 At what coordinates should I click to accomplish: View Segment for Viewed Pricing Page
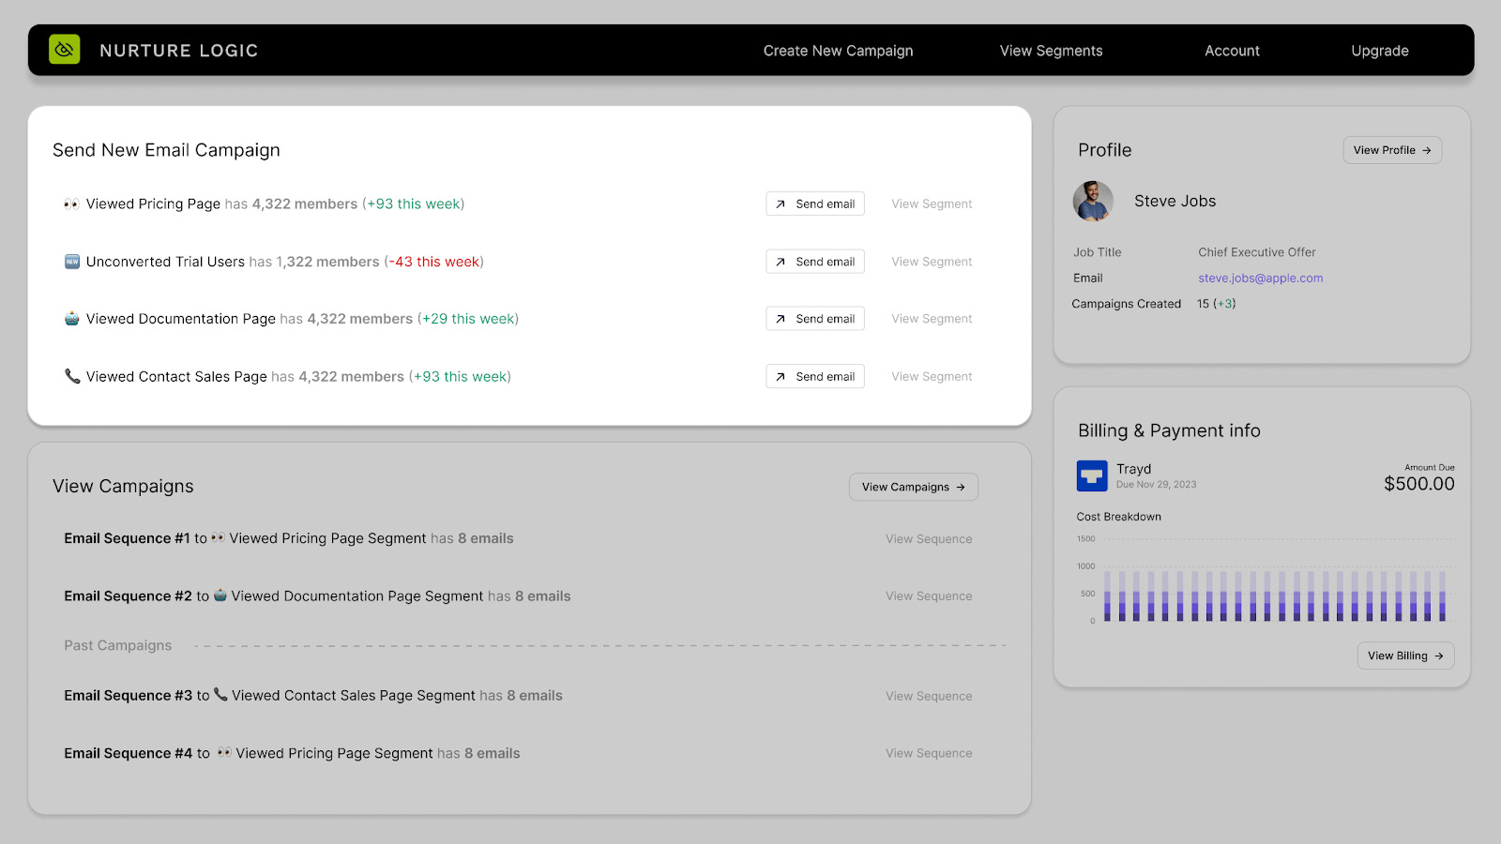932,203
